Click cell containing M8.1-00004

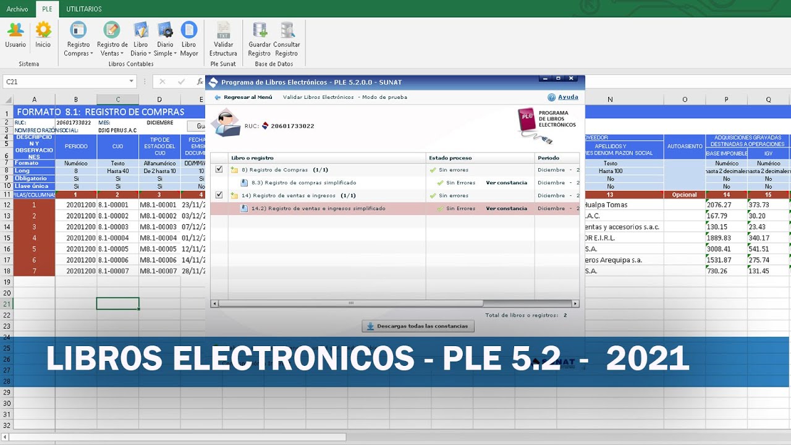click(x=159, y=238)
